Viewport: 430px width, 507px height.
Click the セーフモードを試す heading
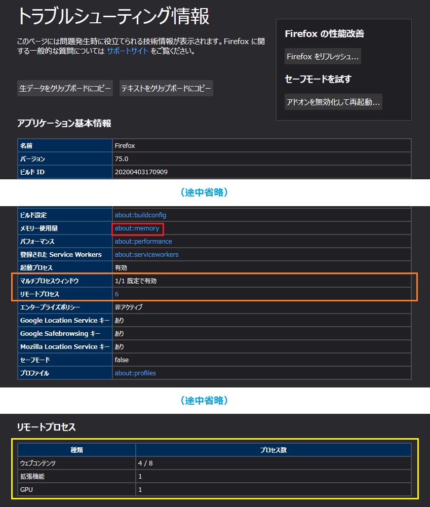coord(318,79)
